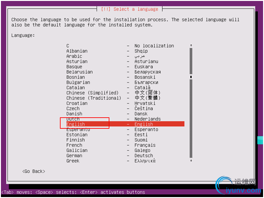Select the Basque language row
This screenshot has width=264, height=198.
125,67
